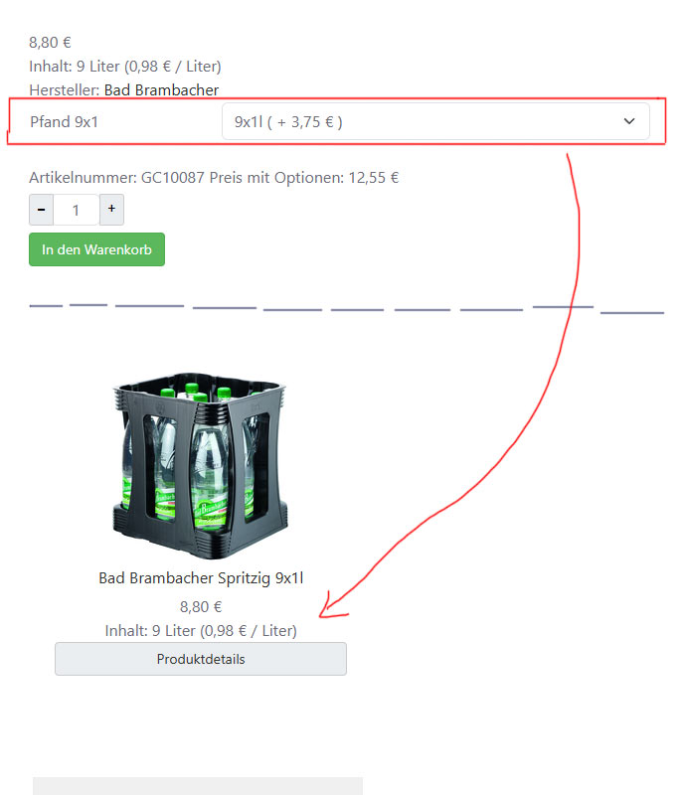Click the top 8,80 € price text

click(x=50, y=43)
